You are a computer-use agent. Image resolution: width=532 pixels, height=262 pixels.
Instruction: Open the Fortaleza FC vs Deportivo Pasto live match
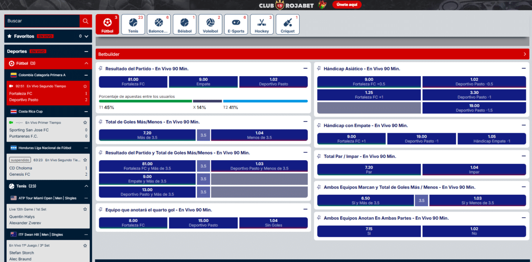[48, 93]
